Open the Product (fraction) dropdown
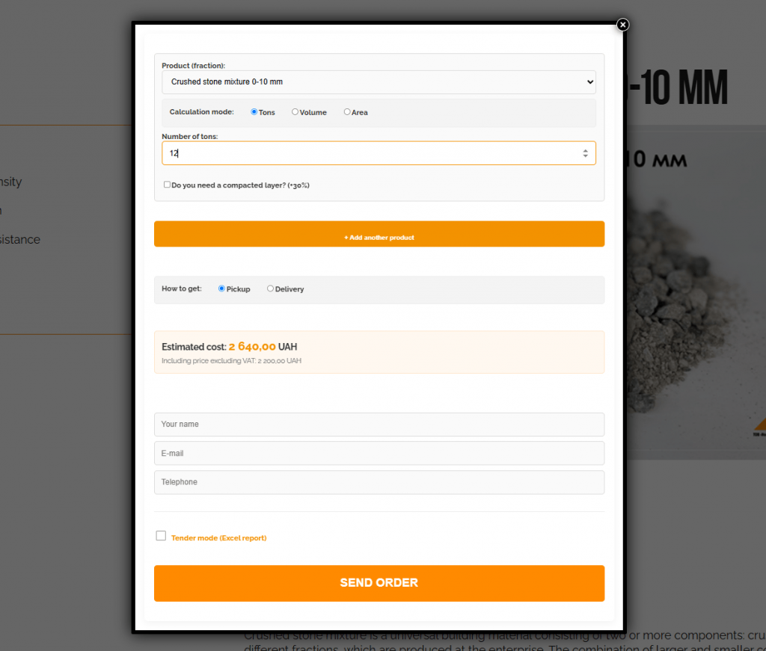Viewport: 766px width, 651px height. 379,82
